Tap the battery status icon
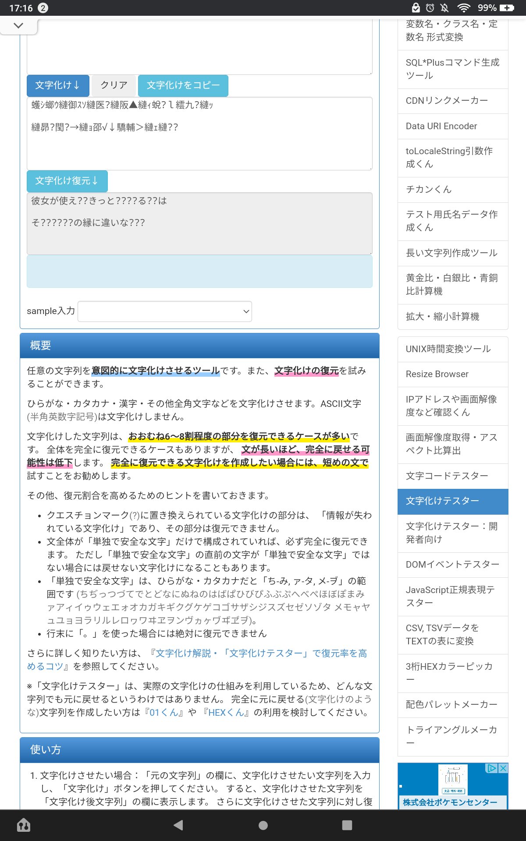This screenshot has height=841, width=526. click(x=507, y=8)
